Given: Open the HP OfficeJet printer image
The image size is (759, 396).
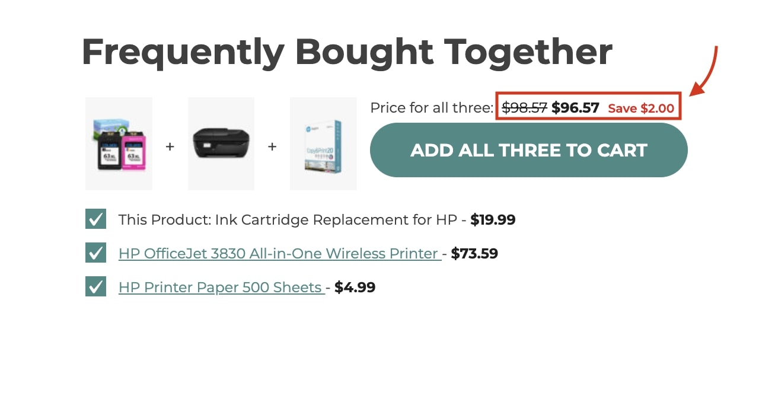Looking at the screenshot, I should point(221,144).
